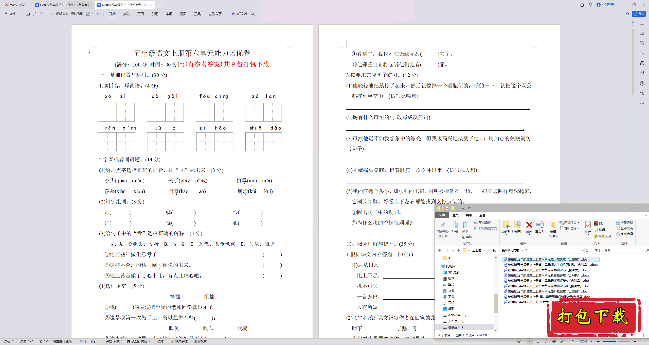Click the zoom slider handle

click(617, 341)
